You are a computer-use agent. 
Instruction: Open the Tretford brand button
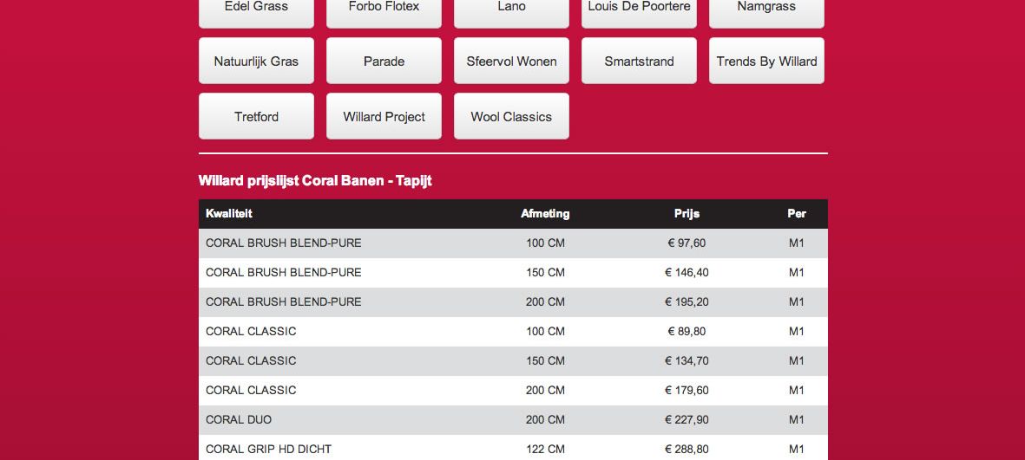pos(256,116)
